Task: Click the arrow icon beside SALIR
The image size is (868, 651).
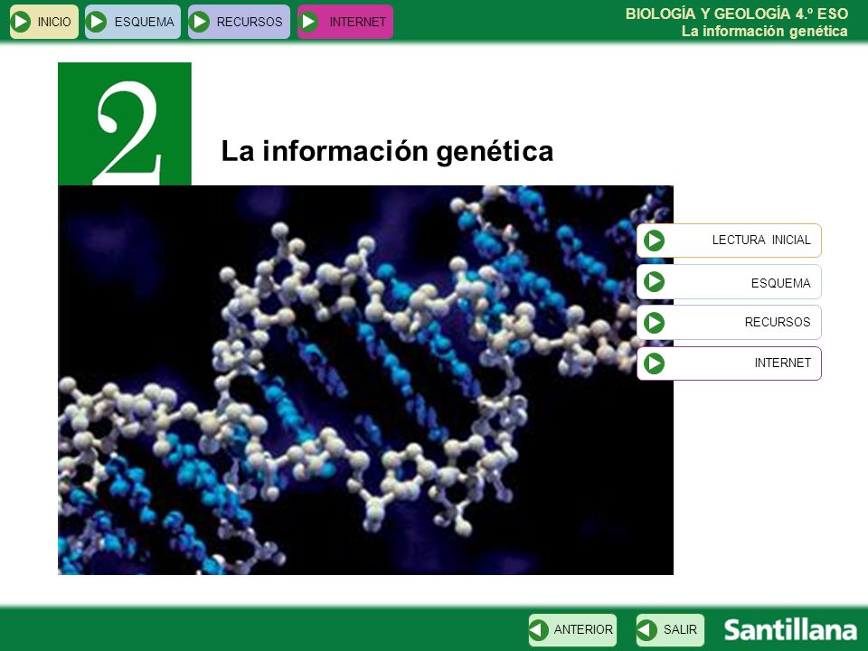Action: (x=646, y=630)
